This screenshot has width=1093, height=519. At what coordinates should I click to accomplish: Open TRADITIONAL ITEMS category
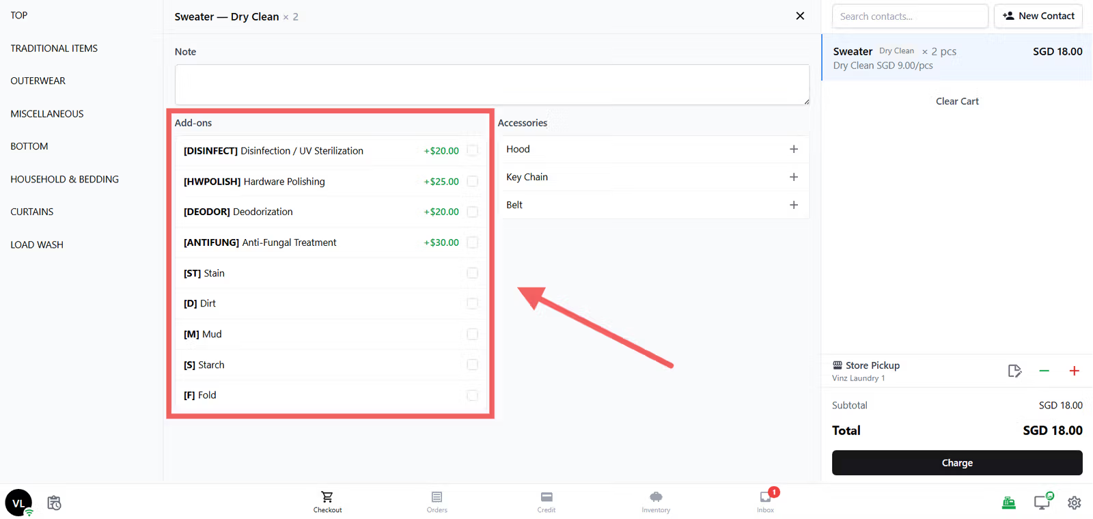54,48
